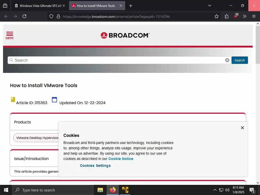Open the Windows Start menu

pyautogui.click(x=6, y=190)
